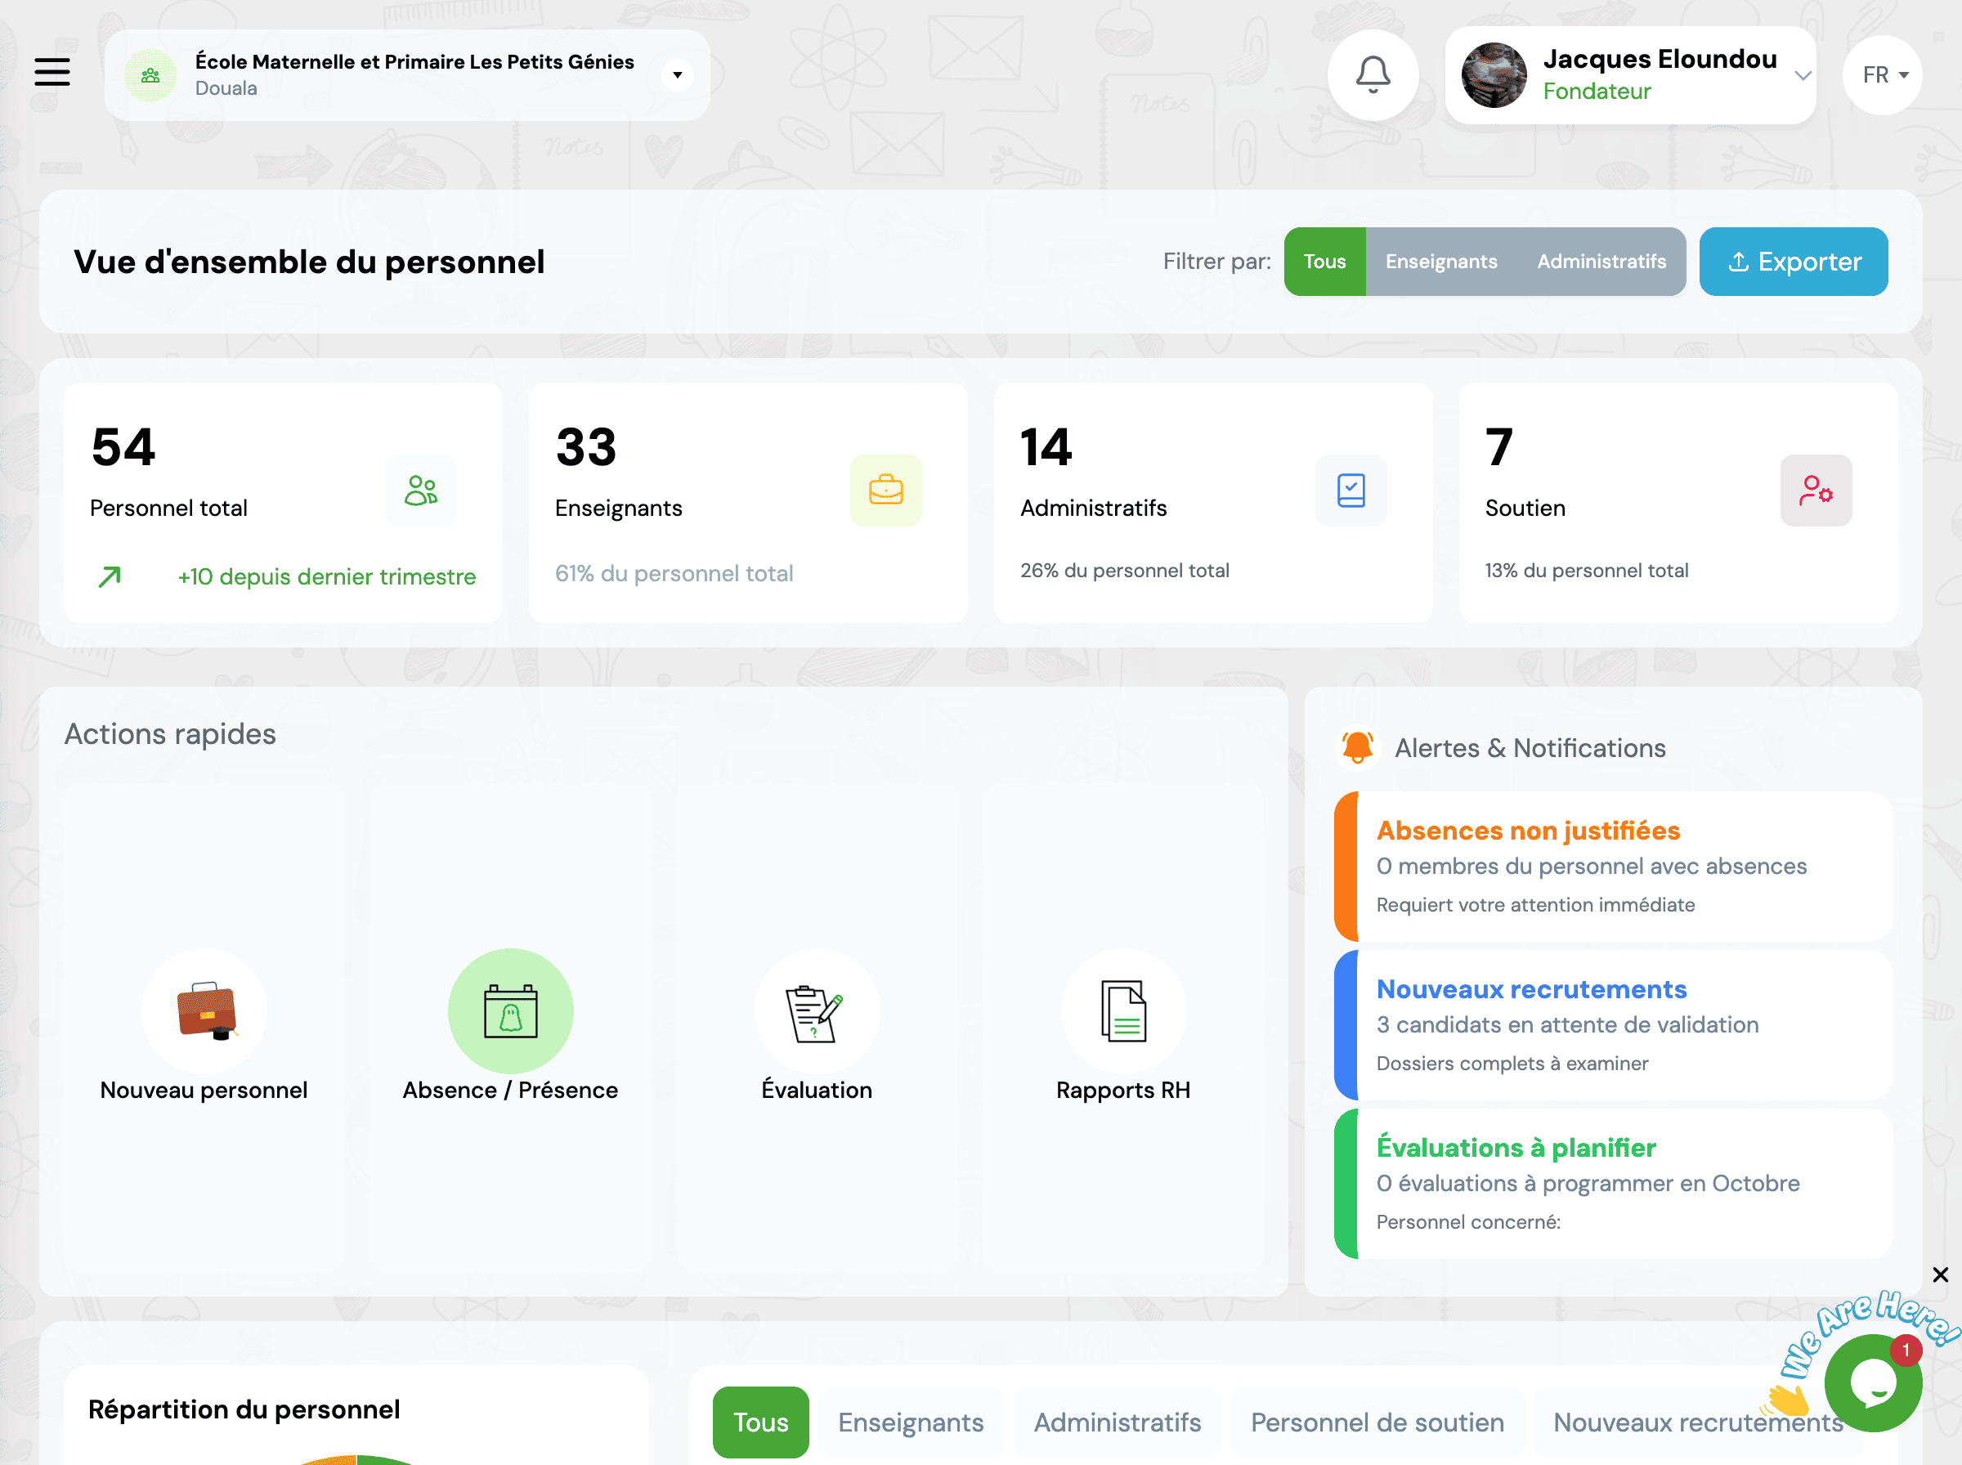
Task: Click the Soutien staff settings icon
Action: (1816, 491)
